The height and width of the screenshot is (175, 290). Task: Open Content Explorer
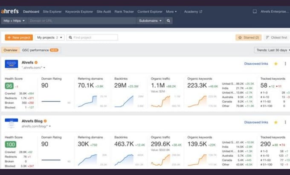pyautogui.click(x=150, y=11)
